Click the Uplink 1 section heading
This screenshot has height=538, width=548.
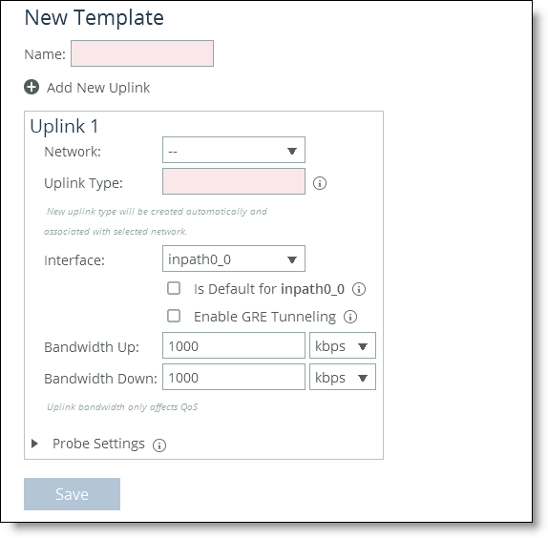(64, 126)
